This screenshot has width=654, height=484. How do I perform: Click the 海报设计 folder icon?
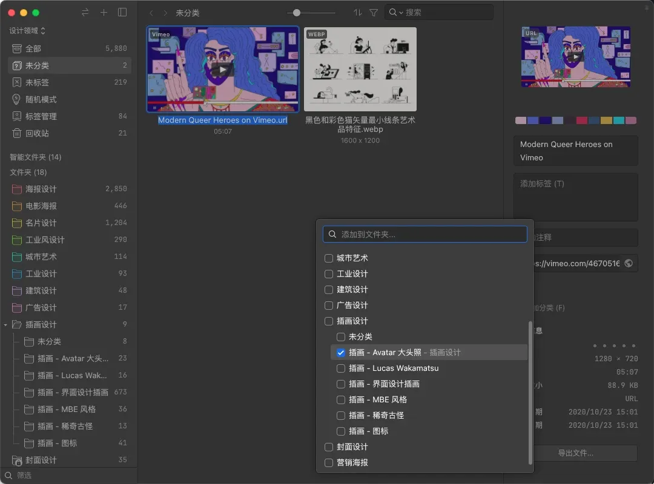pyautogui.click(x=17, y=189)
